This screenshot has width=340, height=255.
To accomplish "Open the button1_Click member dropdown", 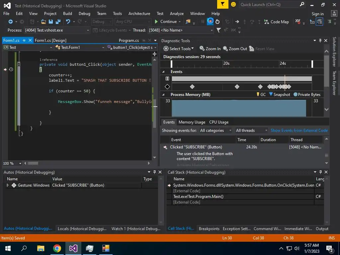I will click(132, 47).
